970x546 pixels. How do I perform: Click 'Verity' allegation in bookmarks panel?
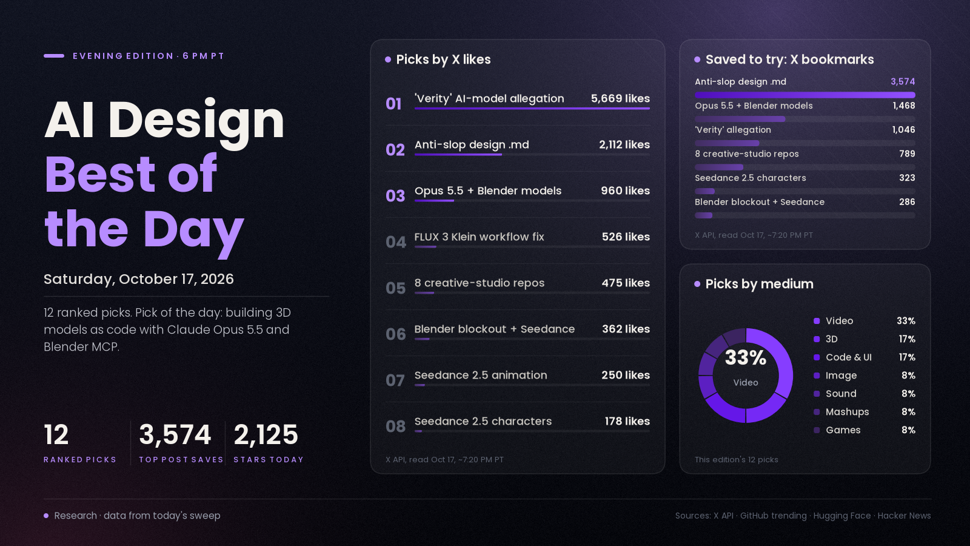tap(733, 130)
